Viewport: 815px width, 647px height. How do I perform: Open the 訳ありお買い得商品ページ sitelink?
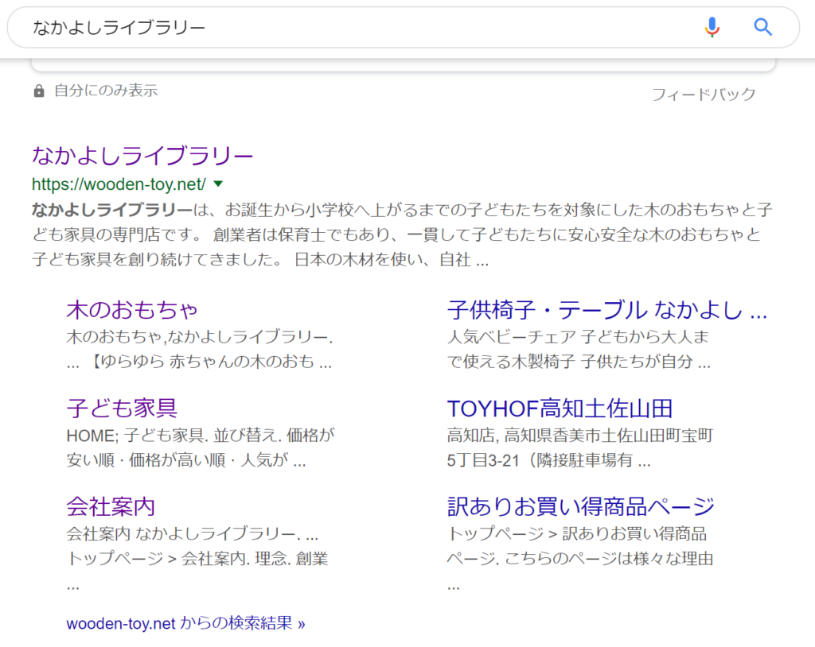tap(580, 507)
